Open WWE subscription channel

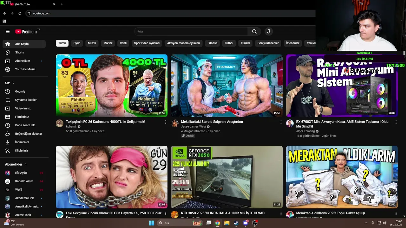click(x=24, y=190)
